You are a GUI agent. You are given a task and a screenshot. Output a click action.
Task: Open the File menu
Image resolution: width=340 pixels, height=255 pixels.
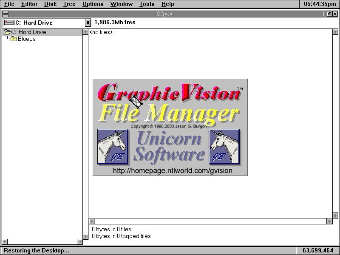click(9, 4)
